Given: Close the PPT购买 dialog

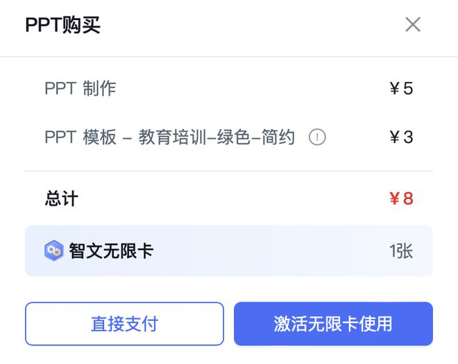Looking at the screenshot, I should [413, 25].
